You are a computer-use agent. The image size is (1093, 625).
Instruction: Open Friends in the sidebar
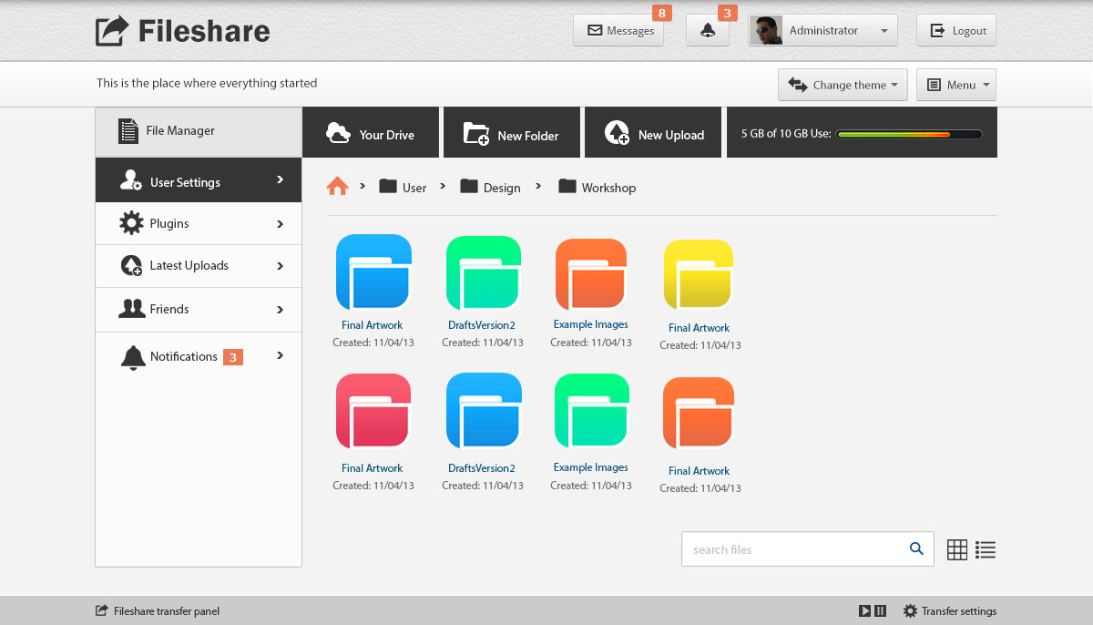pyautogui.click(x=199, y=310)
